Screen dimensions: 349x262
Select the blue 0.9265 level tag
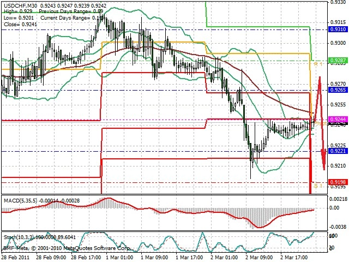pos(338,90)
